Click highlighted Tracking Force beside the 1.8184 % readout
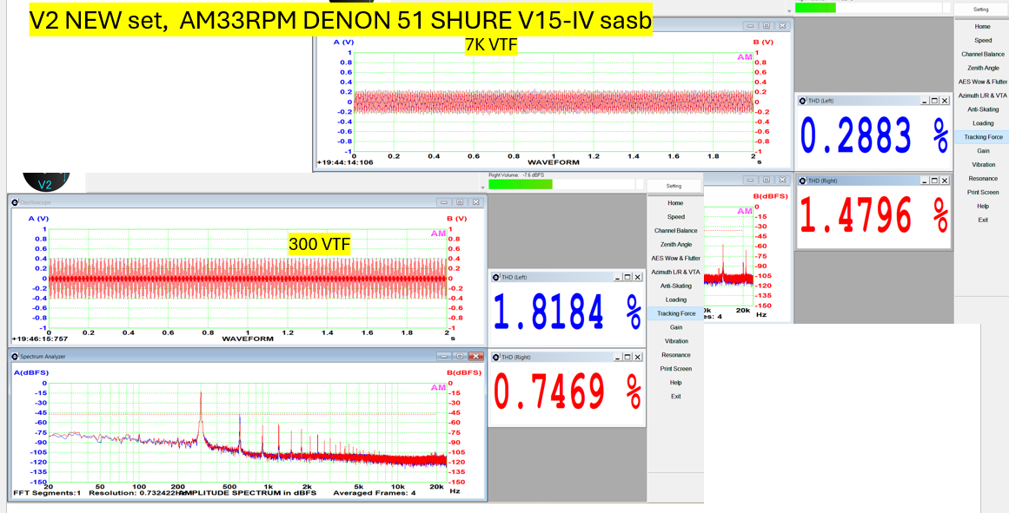This screenshot has height=513, width=1009. tap(675, 313)
